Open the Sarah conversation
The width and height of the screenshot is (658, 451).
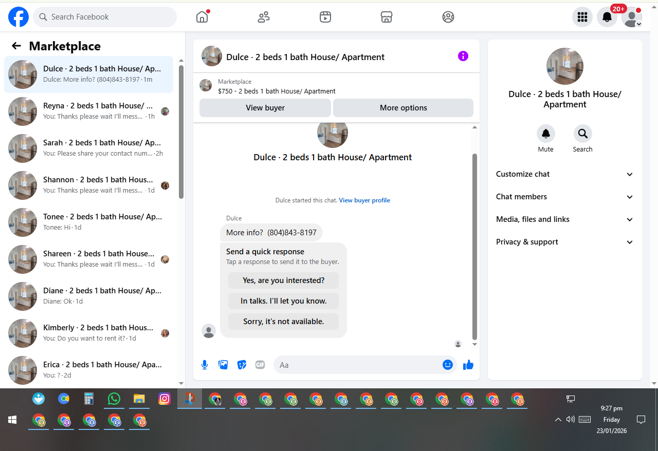(89, 148)
